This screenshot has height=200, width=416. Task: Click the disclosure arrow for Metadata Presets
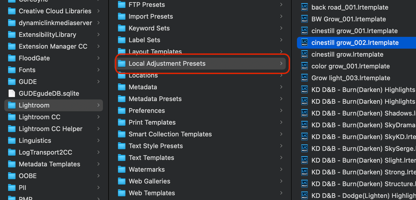281,99
